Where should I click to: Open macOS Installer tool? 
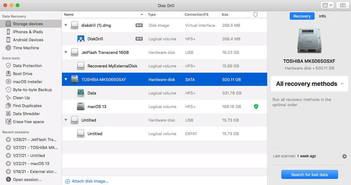click(27, 82)
